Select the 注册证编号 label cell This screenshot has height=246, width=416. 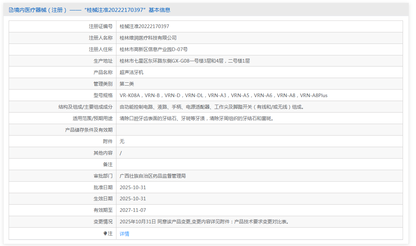coord(63,27)
